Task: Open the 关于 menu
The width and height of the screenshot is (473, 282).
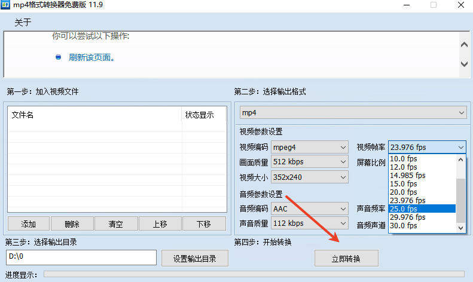Action: (23, 22)
